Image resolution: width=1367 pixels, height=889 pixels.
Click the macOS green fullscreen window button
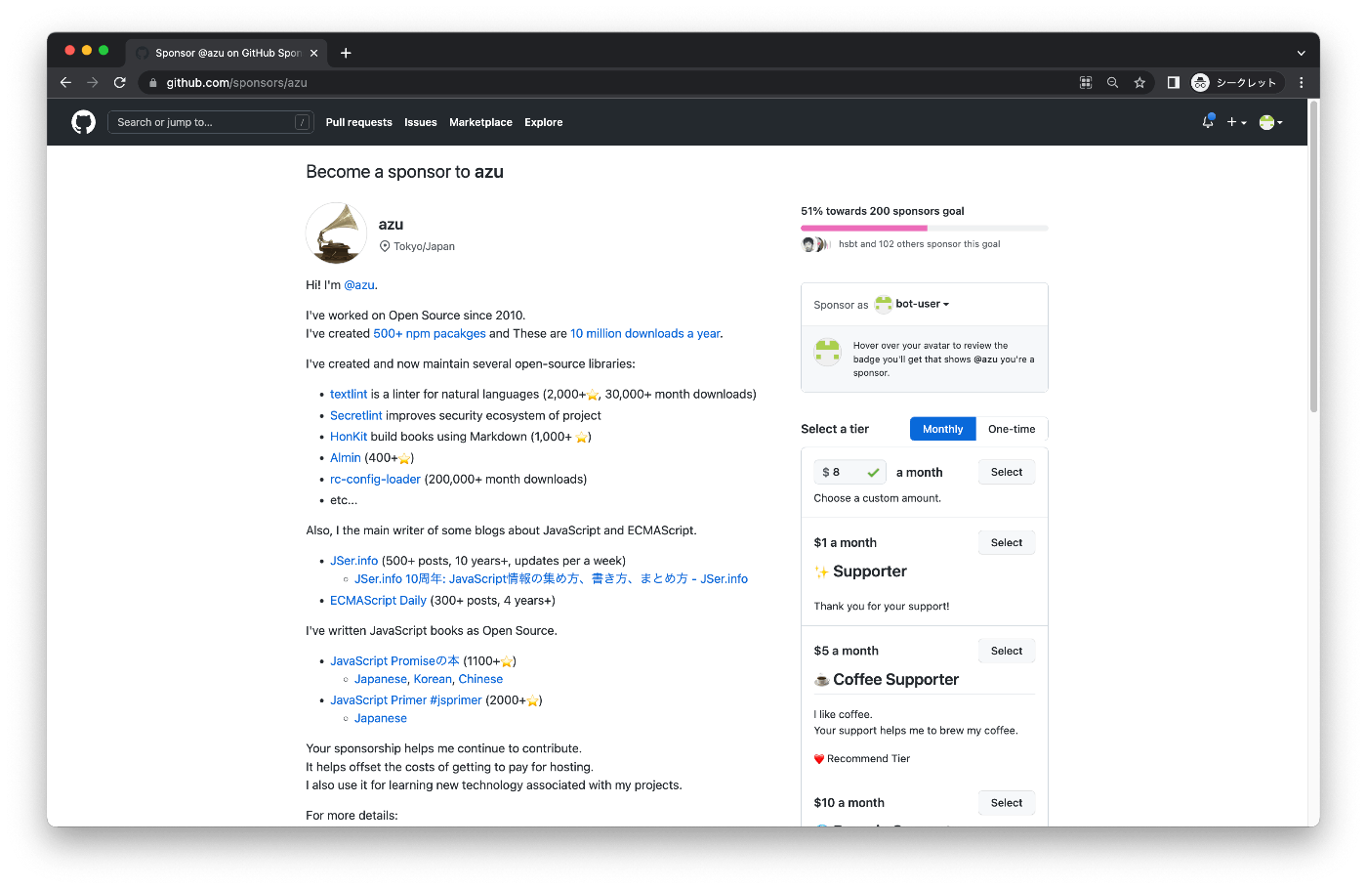(104, 50)
